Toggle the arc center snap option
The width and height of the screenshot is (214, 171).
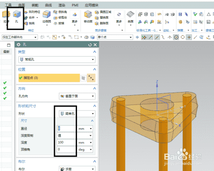click(x=176, y=37)
